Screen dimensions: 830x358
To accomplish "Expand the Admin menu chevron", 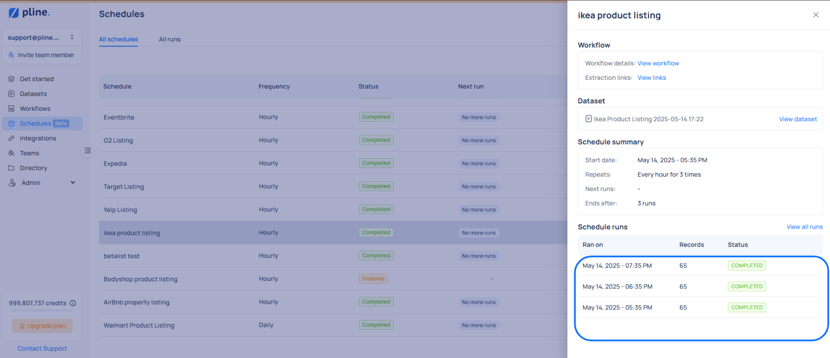I will point(73,183).
